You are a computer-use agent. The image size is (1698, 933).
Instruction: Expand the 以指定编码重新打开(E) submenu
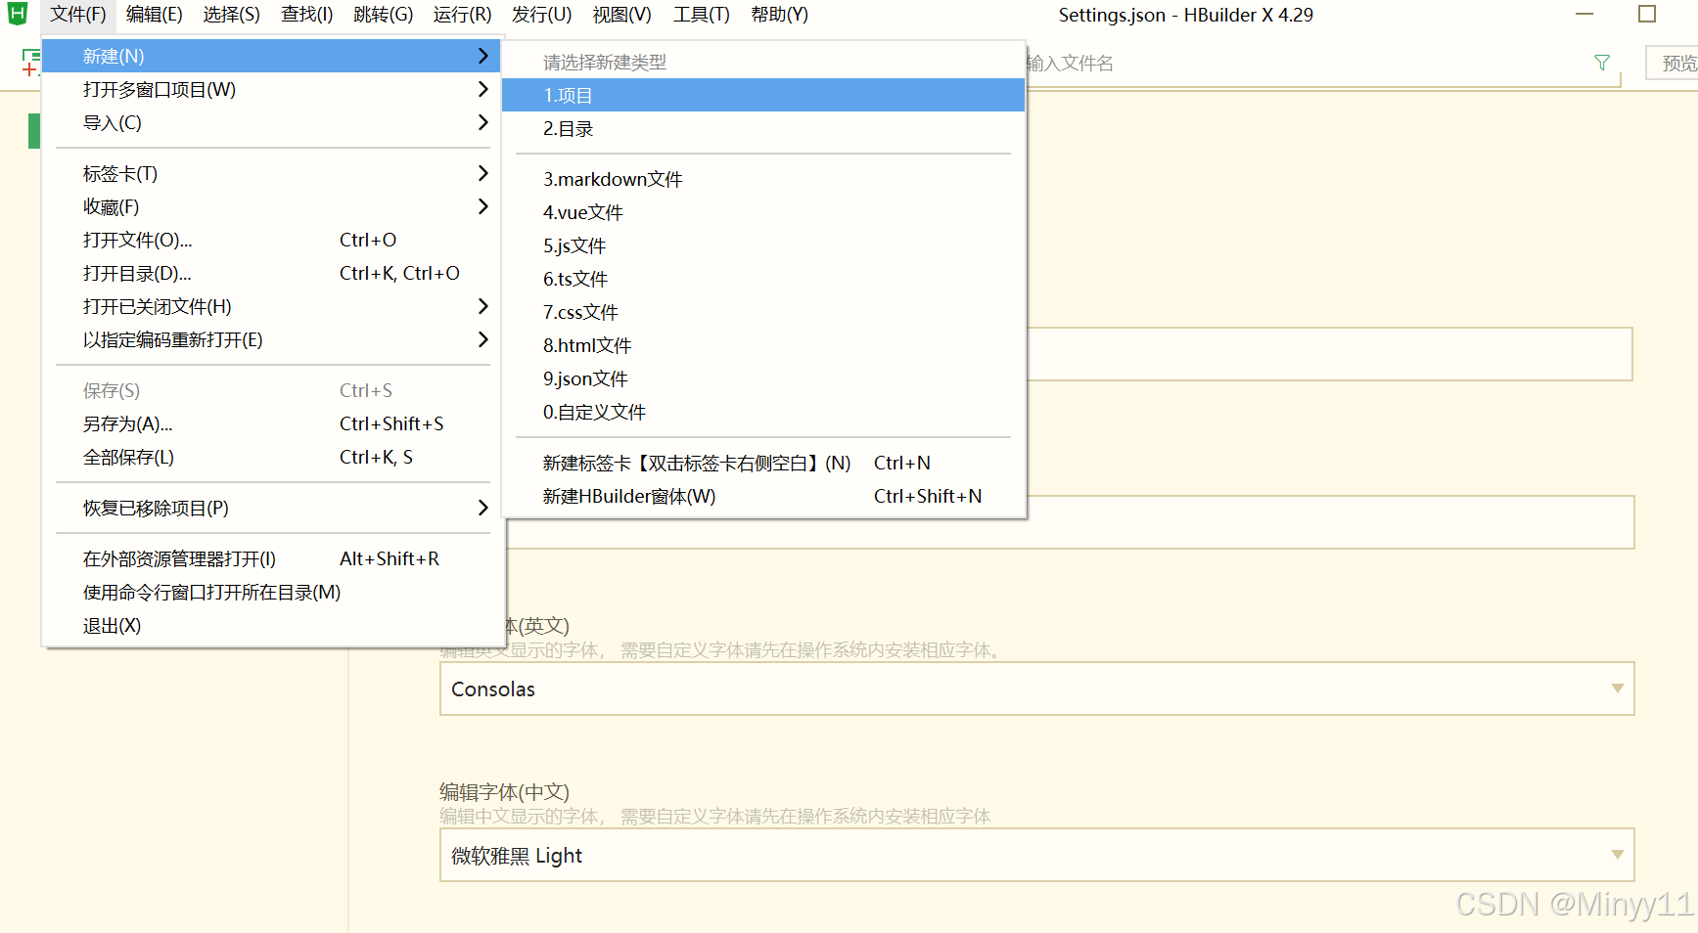point(273,340)
